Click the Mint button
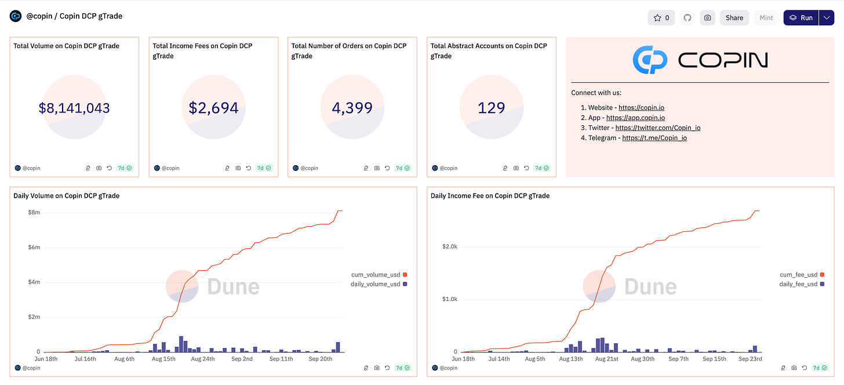Image resolution: width=844 pixels, height=385 pixels. [x=766, y=18]
